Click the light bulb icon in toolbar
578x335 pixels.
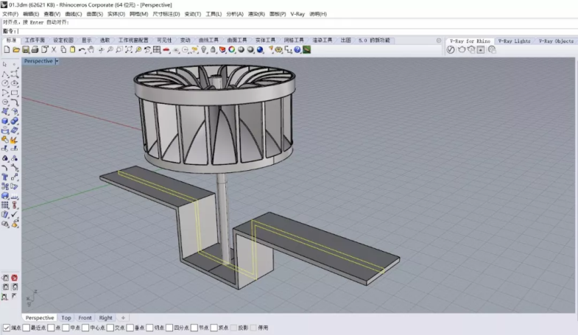point(203,50)
